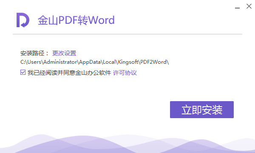Close the 金山PDF转Word installer
Image resolution: width=255 pixels, height=153 pixels.
[x=249, y=6]
